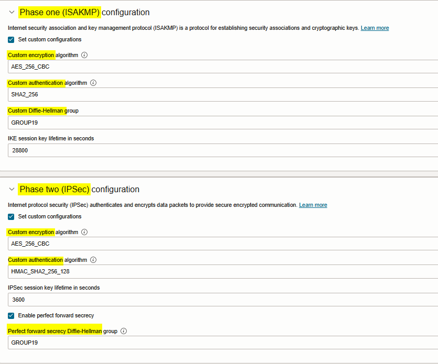
Task: Uncheck Set custom configurations in Phase two
Action: (11, 217)
